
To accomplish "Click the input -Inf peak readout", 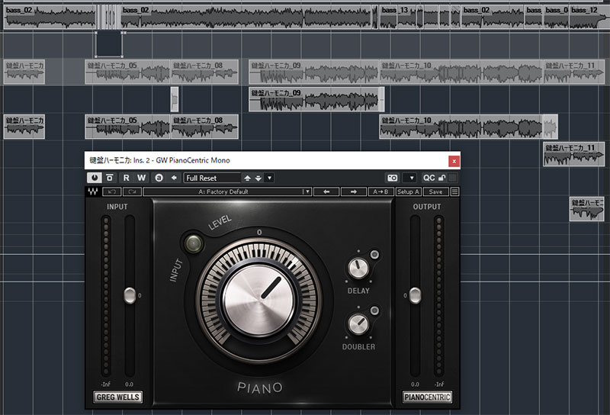I will tap(106, 384).
